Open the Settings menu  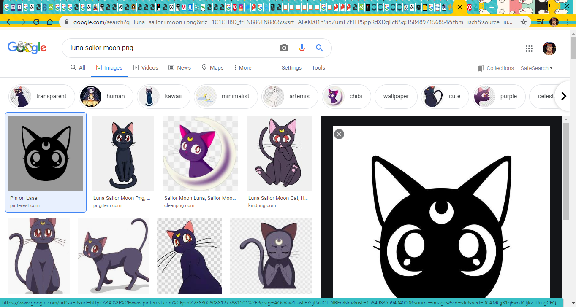pos(291,67)
